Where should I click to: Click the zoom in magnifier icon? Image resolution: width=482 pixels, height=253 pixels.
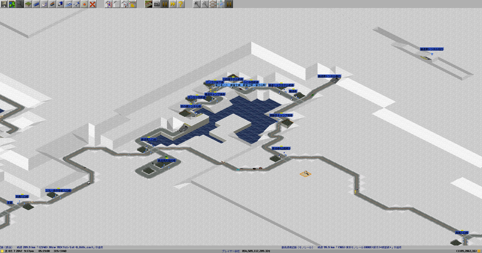(x=197, y=4)
